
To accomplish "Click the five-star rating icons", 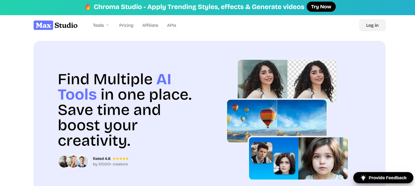I will point(121,159).
